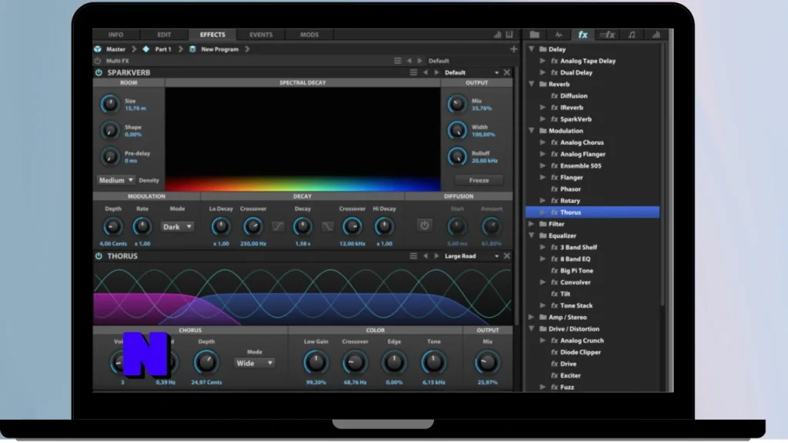Collapse the Drive / Distortion folder
The height and width of the screenshot is (443, 788).
[x=531, y=329]
